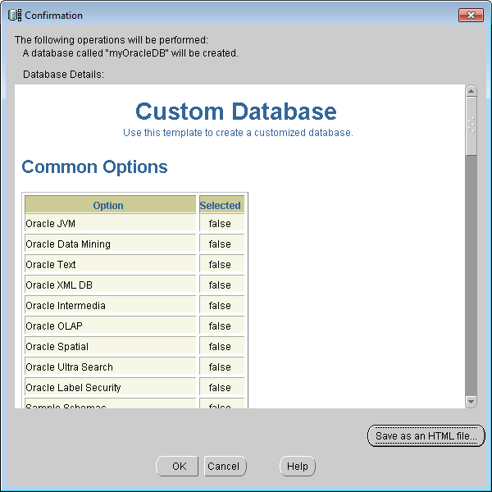Click false value for Oracle JVM
The height and width of the screenshot is (492, 492).
click(220, 224)
